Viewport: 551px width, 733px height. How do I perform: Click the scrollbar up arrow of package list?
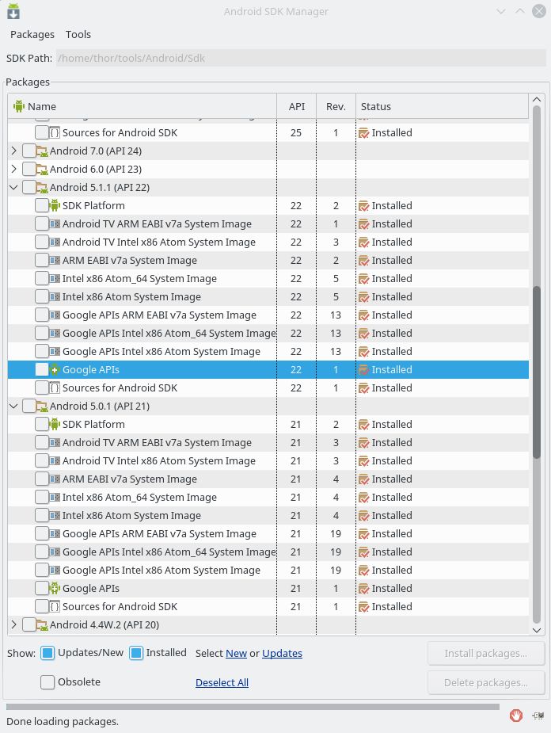537,100
